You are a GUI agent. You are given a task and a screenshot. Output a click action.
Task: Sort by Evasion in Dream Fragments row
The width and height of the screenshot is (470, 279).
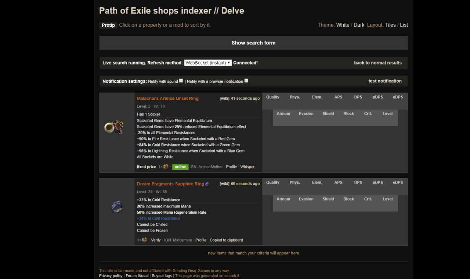tap(306, 199)
